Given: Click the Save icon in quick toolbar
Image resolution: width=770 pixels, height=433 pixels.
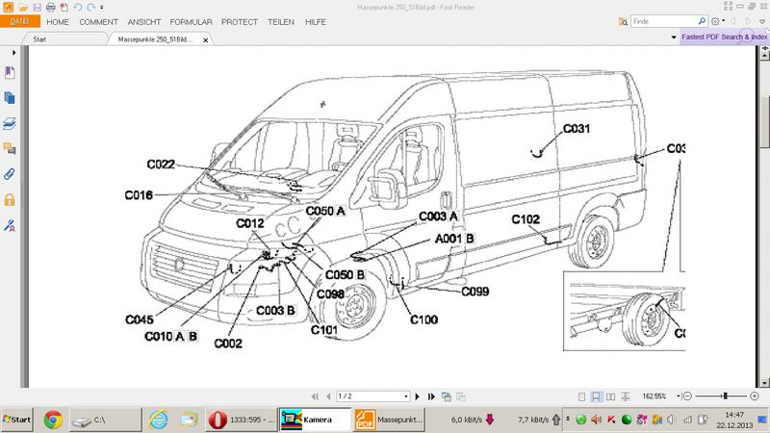Looking at the screenshot, I should coord(37,7).
